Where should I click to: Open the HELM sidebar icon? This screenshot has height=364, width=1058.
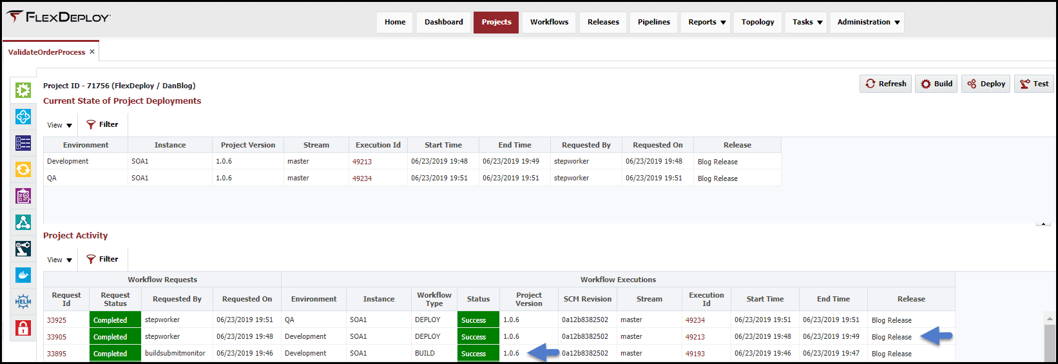23,302
